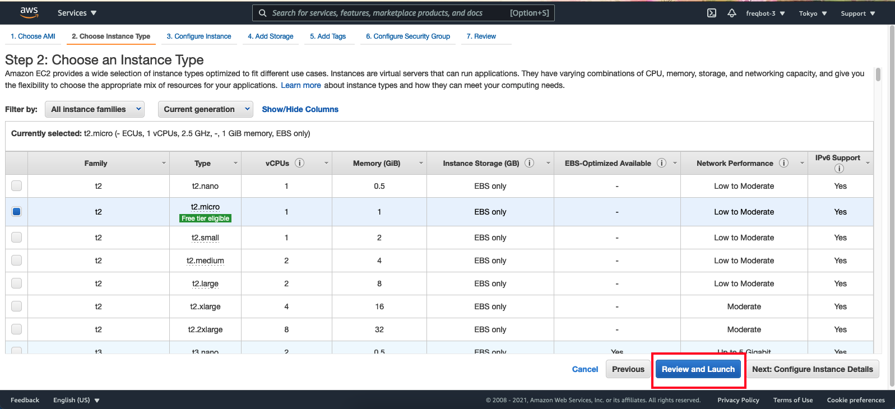The height and width of the screenshot is (409, 895).
Task: Open the notifications bell
Action: (x=732, y=13)
